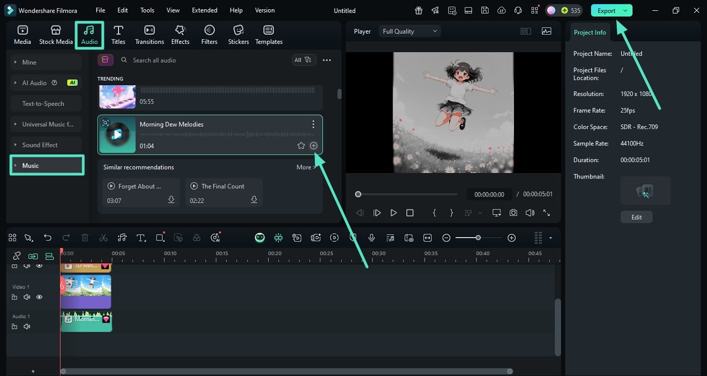Open the Templates tab
The height and width of the screenshot is (376, 707).
pyautogui.click(x=269, y=35)
